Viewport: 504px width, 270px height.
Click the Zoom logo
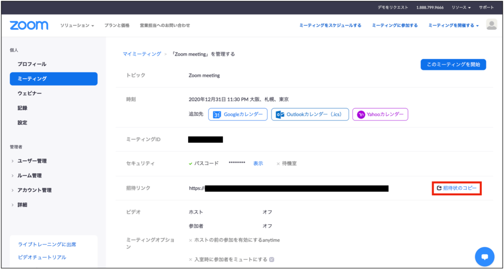29,25
